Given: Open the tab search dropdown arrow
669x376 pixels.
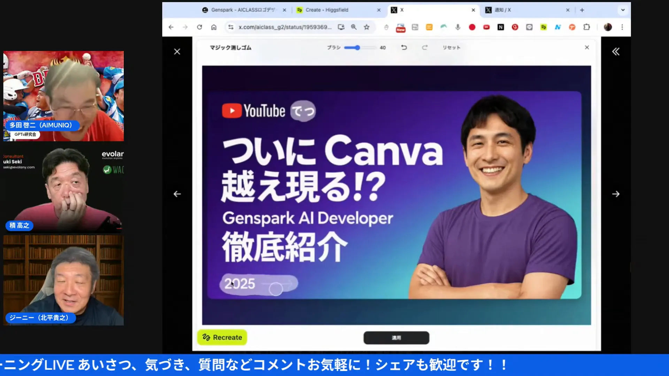Looking at the screenshot, I should [623, 10].
